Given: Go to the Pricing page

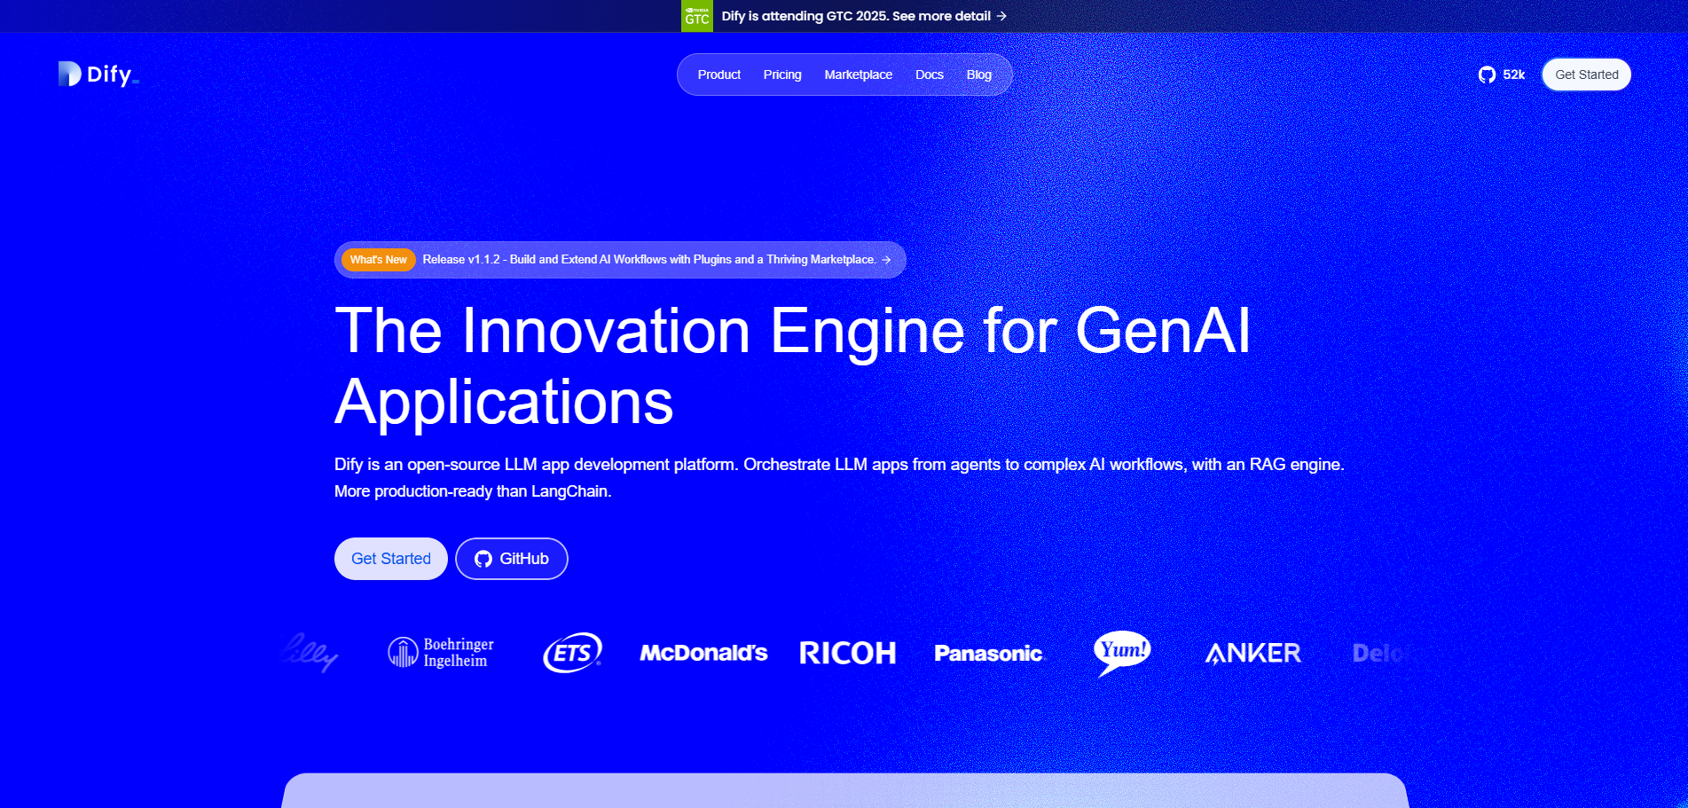Looking at the screenshot, I should click(x=782, y=75).
